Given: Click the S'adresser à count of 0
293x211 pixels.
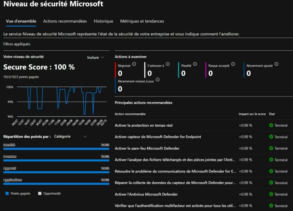Looking at the screenshot, I should [x=150, y=73].
